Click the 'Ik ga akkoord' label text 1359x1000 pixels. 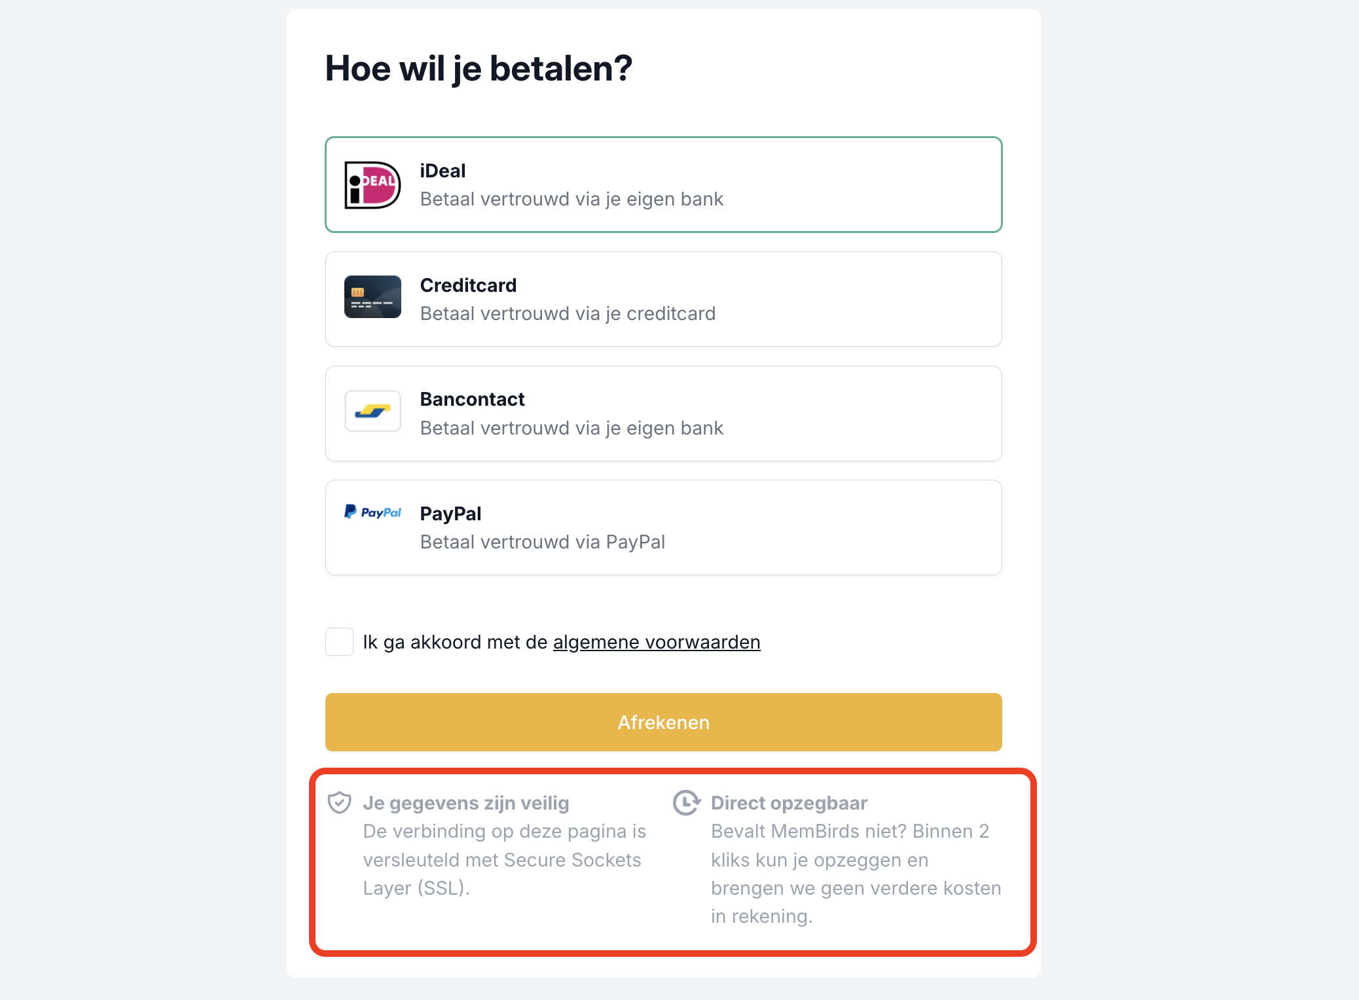click(456, 643)
